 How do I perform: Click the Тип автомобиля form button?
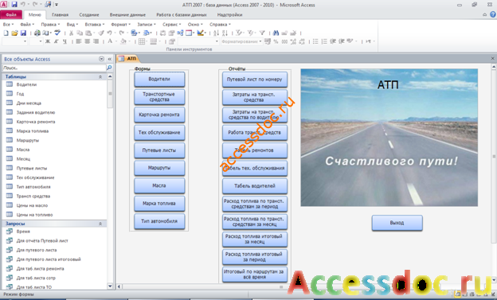[x=159, y=221]
